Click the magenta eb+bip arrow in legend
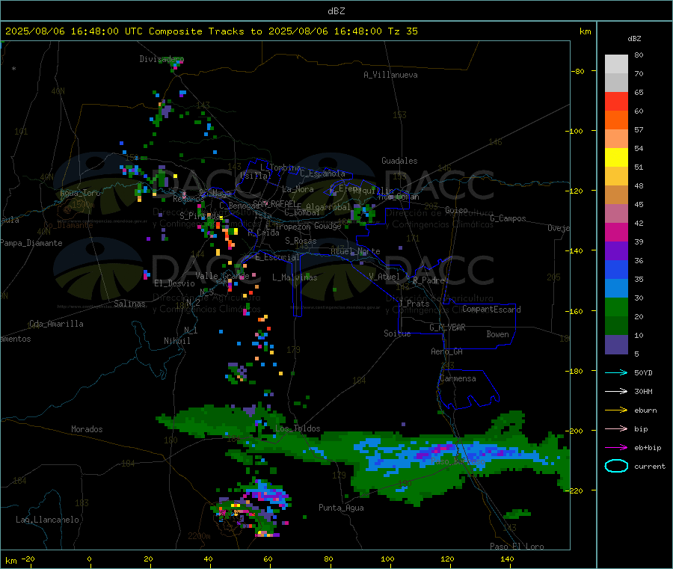Viewport: 673px width, 569px height. 616,448
